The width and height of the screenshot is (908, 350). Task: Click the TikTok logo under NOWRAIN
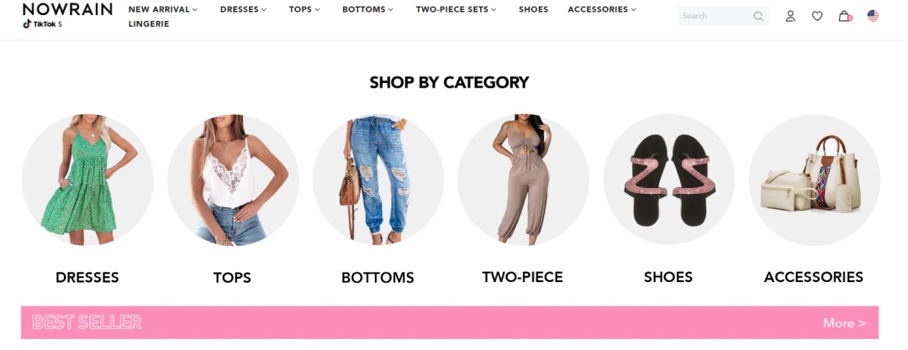click(x=42, y=24)
